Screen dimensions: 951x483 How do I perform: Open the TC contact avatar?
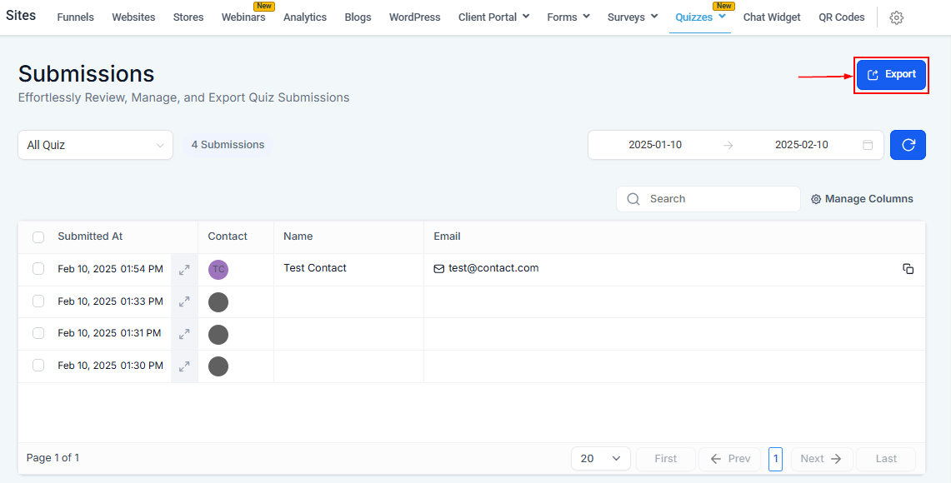point(218,270)
